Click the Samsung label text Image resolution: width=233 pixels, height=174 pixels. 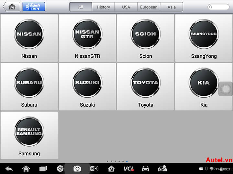coord(29,154)
